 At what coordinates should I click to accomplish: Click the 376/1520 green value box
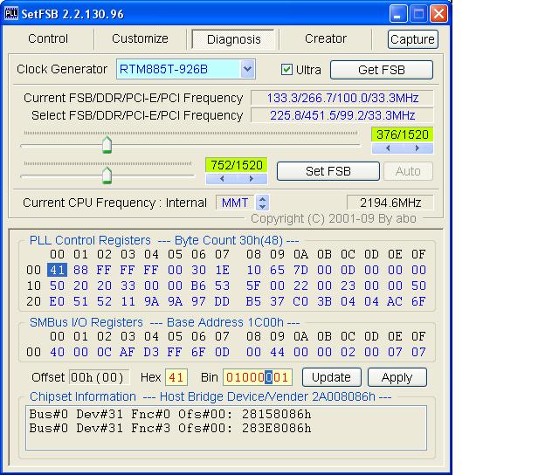pos(403,134)
